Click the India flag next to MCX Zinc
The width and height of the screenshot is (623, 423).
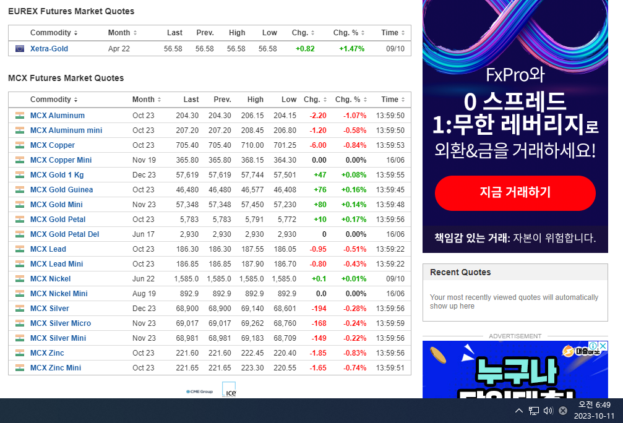coord(19,353)
